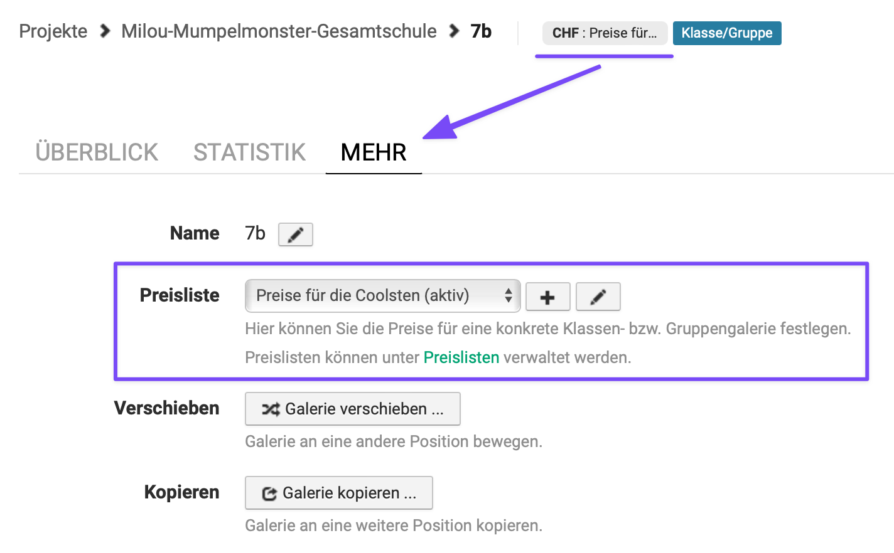894x553 pixels.
Task: Open the Milou-Mumpelmonster-Gesamtschule breadcrumb
Action: coord(279,31)
